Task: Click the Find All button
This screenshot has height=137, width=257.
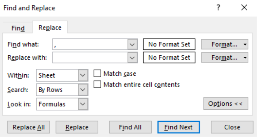Action: [x=130, y=127]
